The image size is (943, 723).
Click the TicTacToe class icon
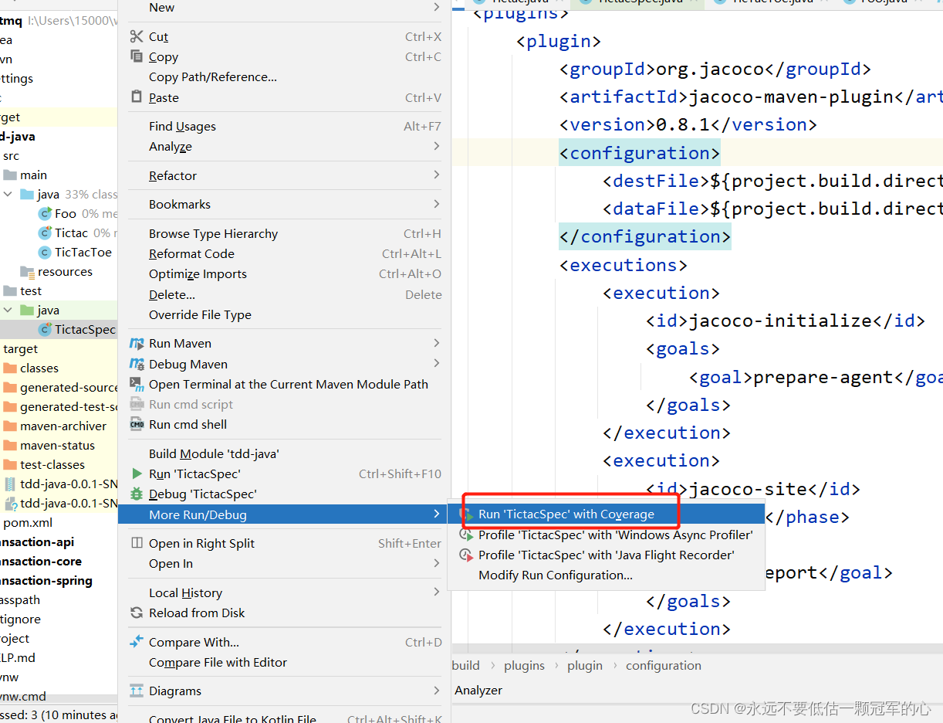(45, 252)
